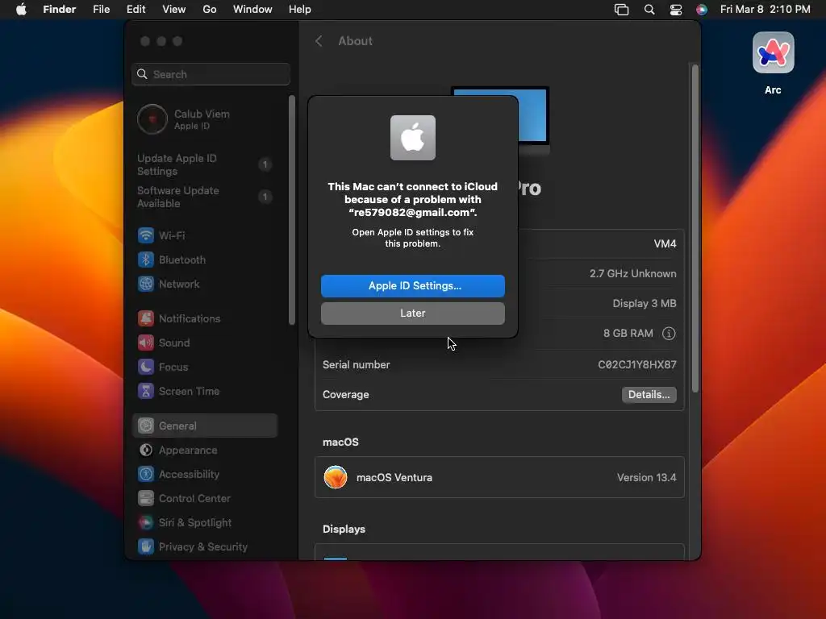826x619 pixels.
Task: Open Focus settings
Action: pos(206,367)
